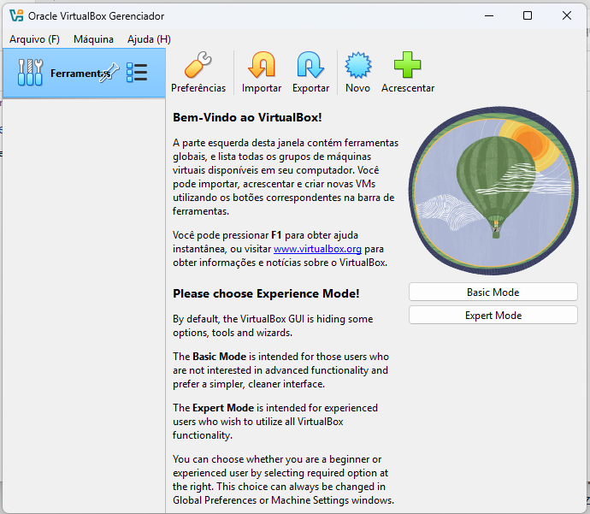Click the VirtualBox logo in title bar

[16, 15]
